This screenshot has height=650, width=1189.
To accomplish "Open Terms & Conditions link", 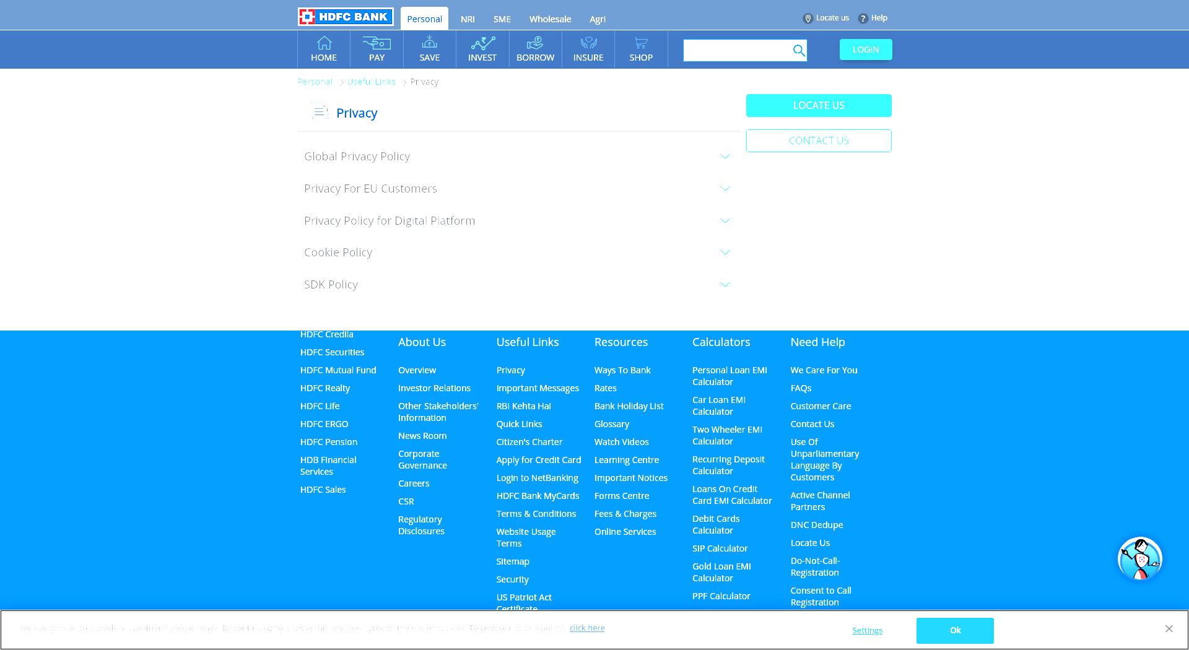I will click(536, 514).
